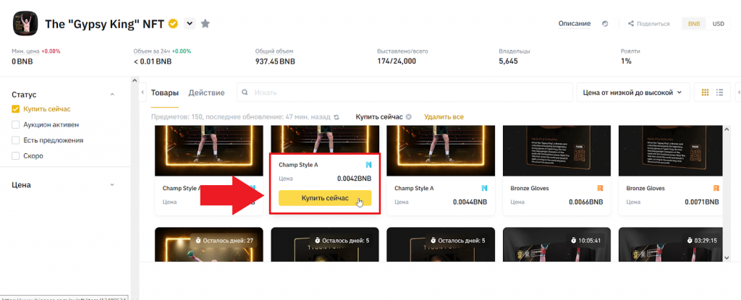
Task: Enable the Скоро checkbox
Action: (16, 155)
